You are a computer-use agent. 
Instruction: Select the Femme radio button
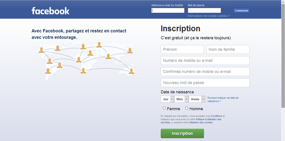[x=164, y=108]
